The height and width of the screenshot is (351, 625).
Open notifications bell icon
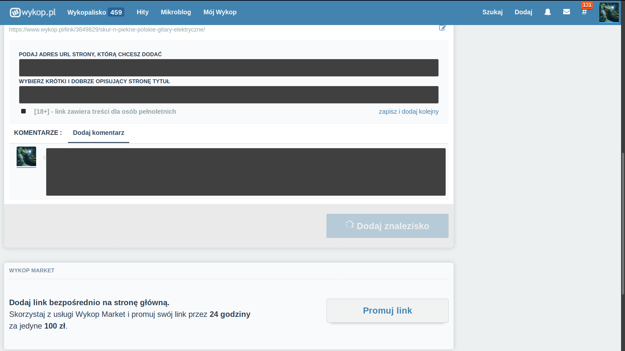548,12
